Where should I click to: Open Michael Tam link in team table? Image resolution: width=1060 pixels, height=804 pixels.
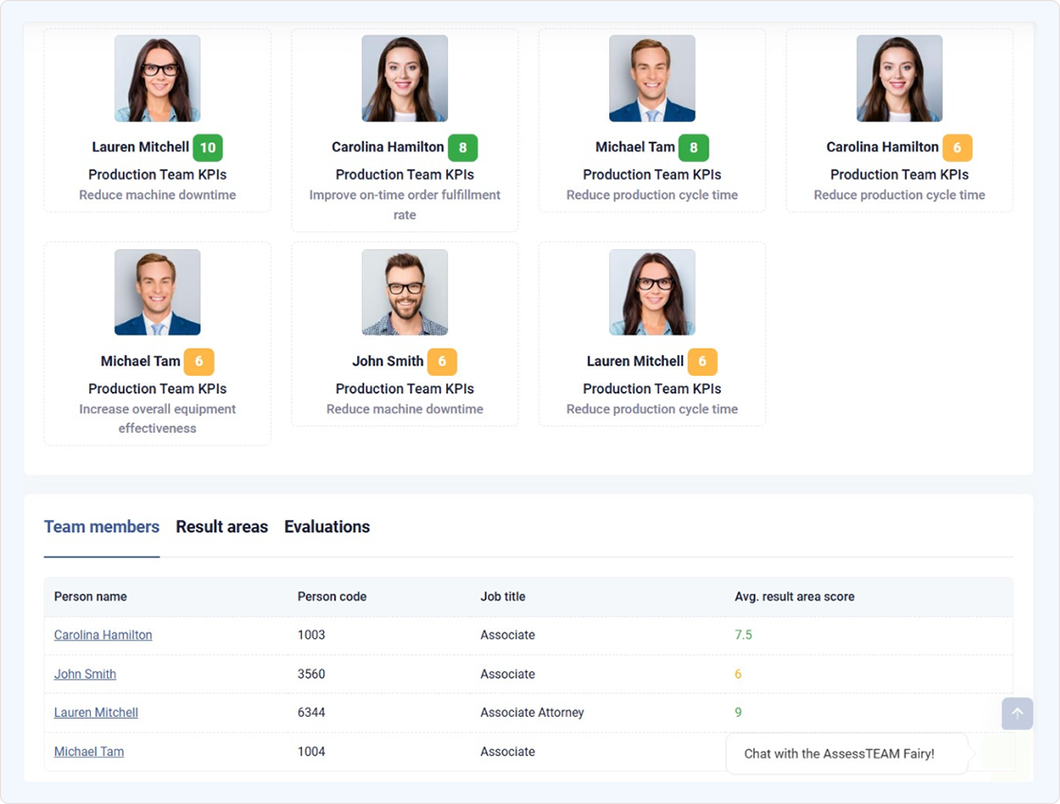tap(89, 752)
